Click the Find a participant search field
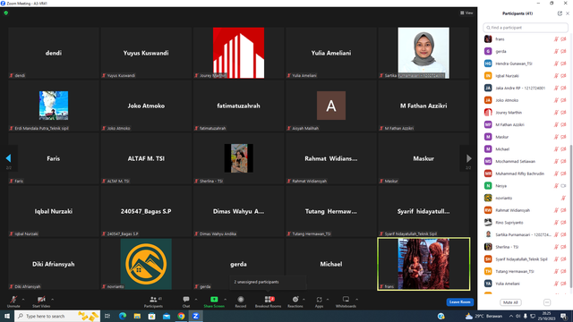Image resolution: width=573 pixels, height=322 pixels. 526,28
